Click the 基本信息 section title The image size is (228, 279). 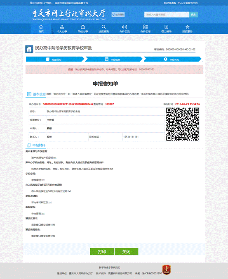tap(39, 94)
